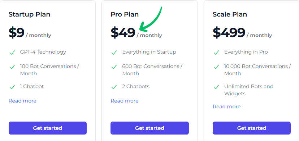
Task: Click checkmark beside 600 Bot Conversations
Action: tap(114, 67)
